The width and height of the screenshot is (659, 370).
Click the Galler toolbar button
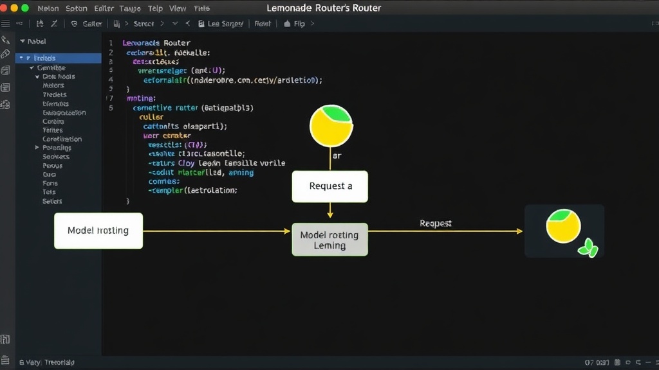click(92, 24)
